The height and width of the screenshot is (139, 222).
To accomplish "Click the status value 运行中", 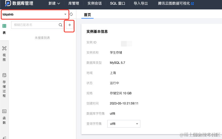I will coord(114,83).
